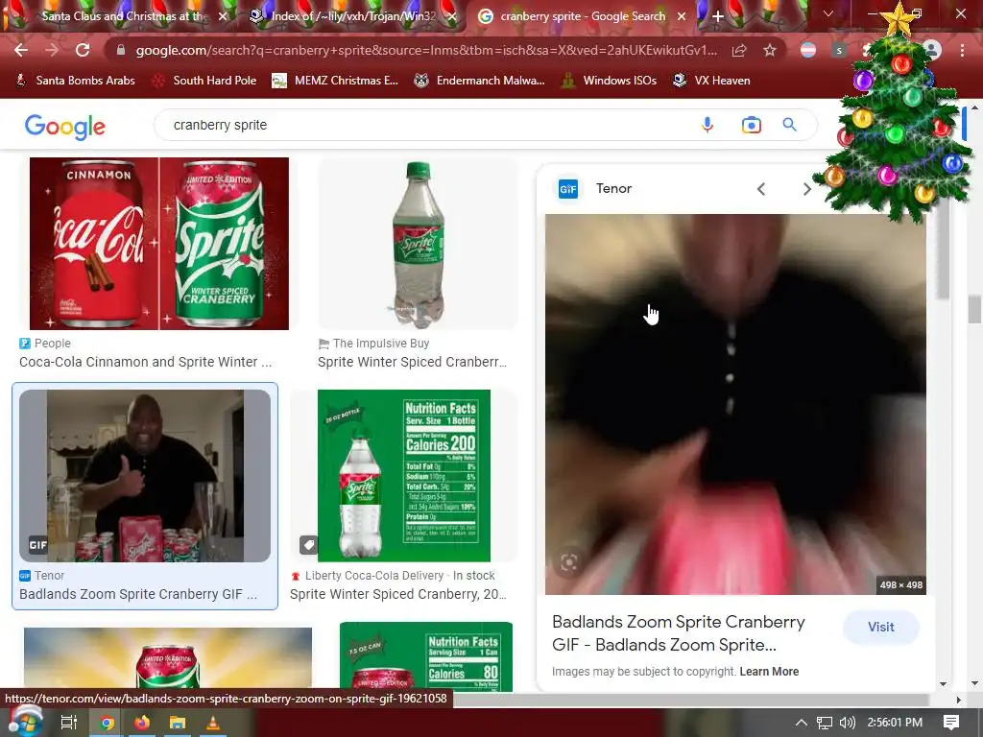Click the lock site-info icon

coord(121,50)
